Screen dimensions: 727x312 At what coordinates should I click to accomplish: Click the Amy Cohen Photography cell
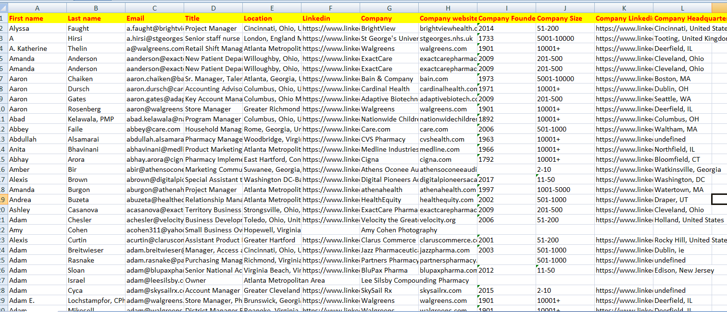coord(389,229)
